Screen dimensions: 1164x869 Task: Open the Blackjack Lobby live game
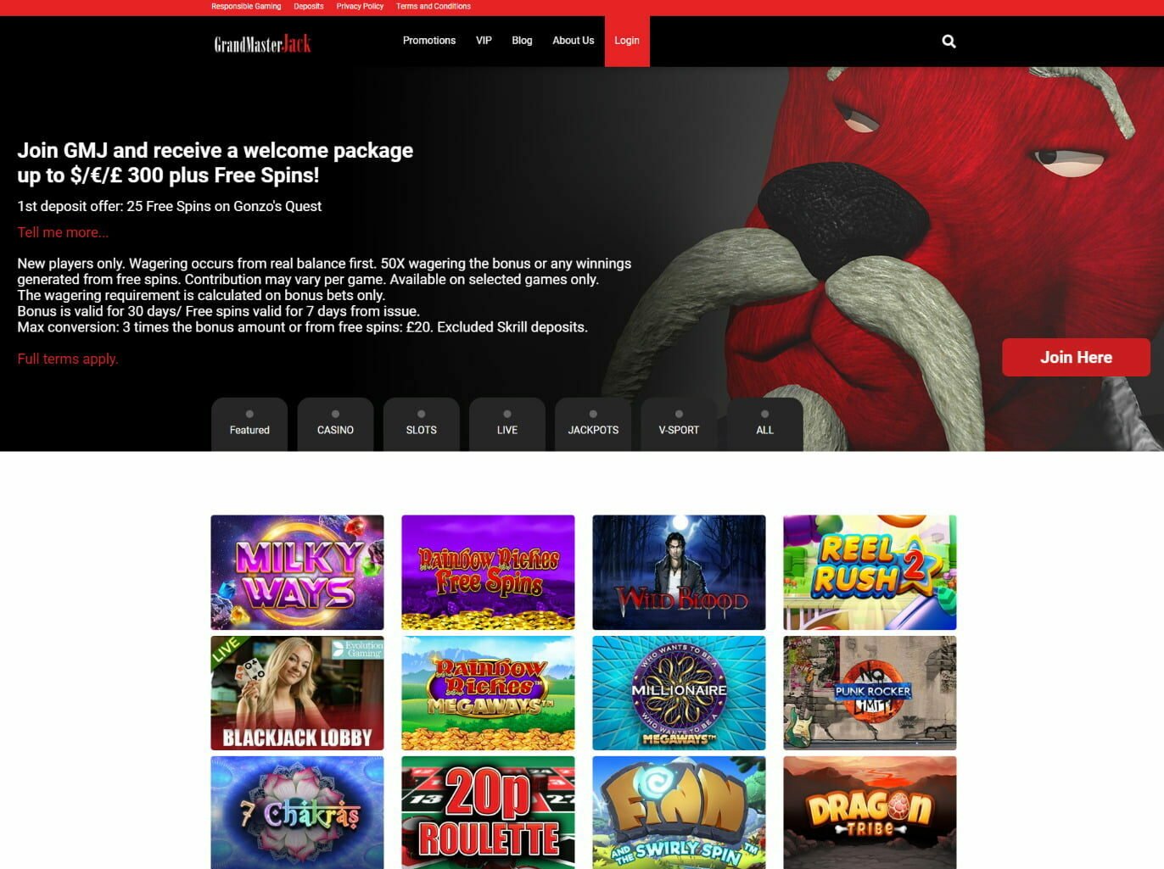297,693
